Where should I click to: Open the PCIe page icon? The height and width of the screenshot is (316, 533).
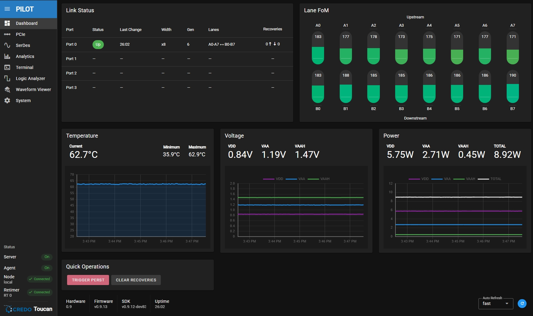7,34
